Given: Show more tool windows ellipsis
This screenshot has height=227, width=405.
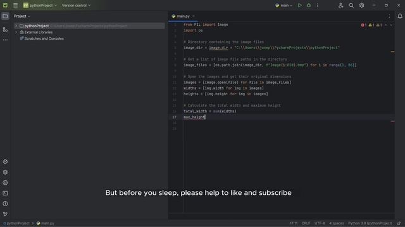Looking at the screenshot, I should 5,40.
